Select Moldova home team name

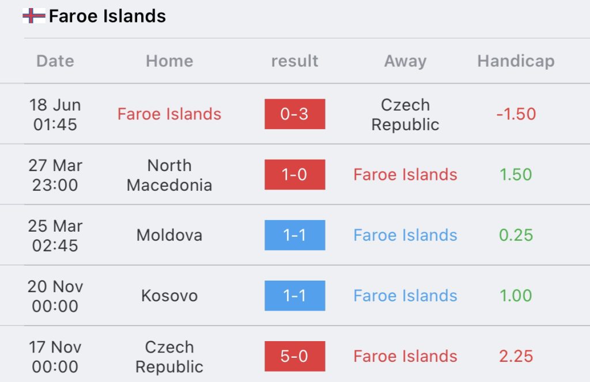(169, 235)
